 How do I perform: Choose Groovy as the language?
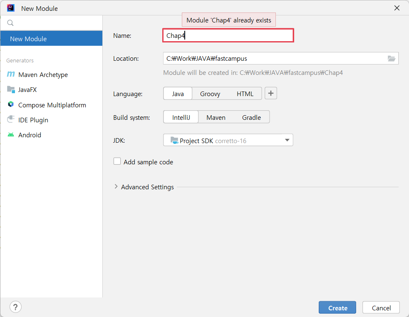pyautogui.click(x=210, y=94)
